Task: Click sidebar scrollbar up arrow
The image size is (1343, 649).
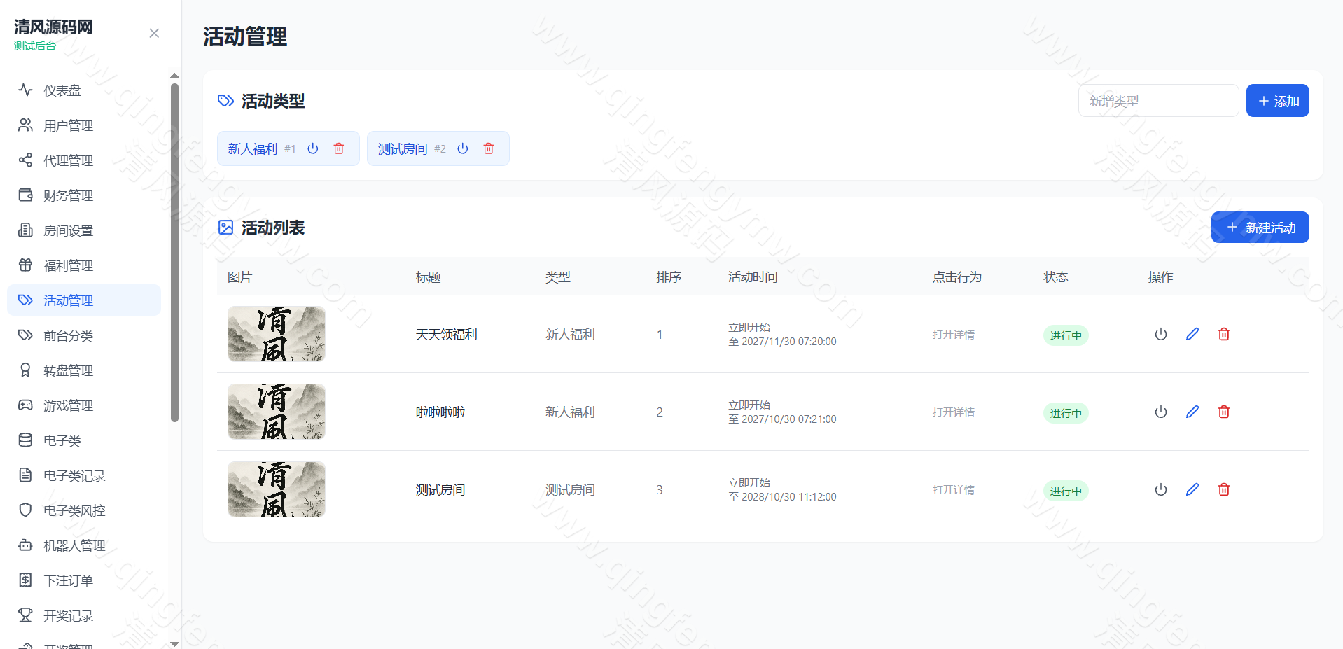Action: pyautogui.click(x=174, y=75)
